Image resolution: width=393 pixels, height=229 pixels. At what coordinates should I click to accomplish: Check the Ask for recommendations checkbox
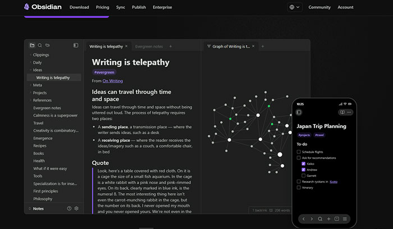tap(299, 158)
